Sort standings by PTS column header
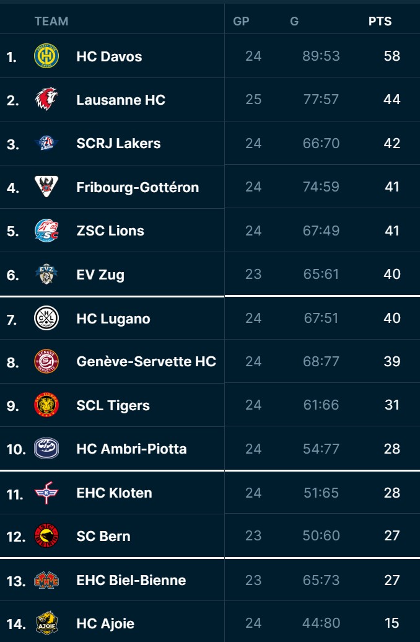The height and width of the screenshot is (642, 420). [380, 21]
